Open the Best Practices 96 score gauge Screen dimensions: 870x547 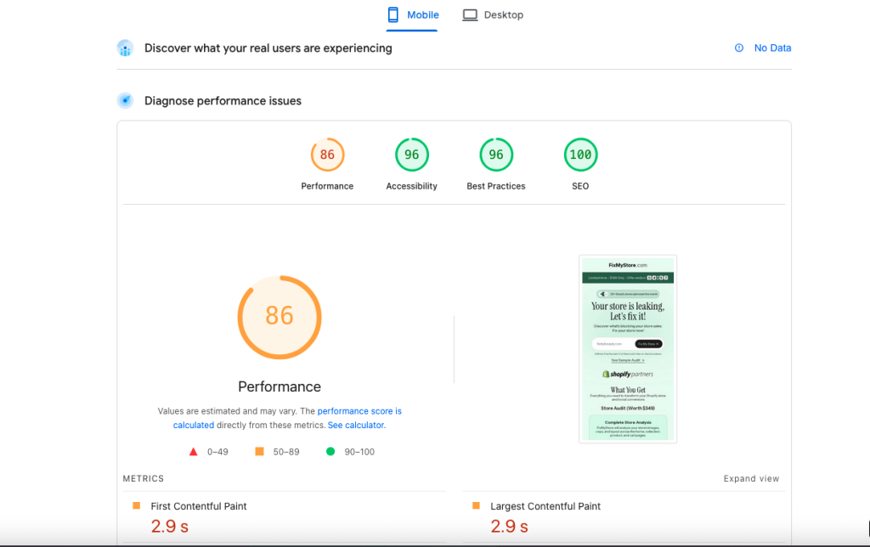point(496,155)
